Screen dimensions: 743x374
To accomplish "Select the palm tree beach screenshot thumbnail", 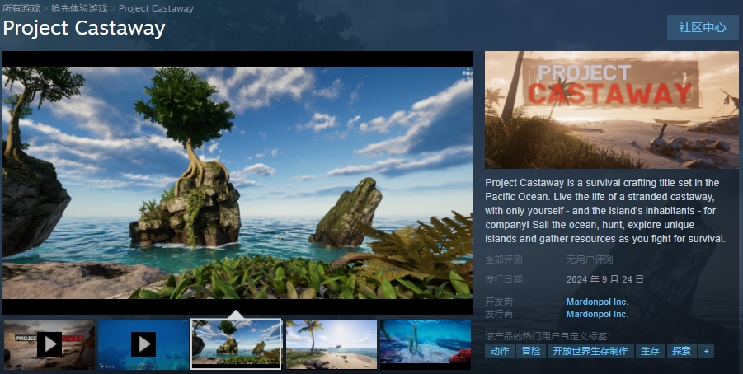I will [x=332, y=344].
